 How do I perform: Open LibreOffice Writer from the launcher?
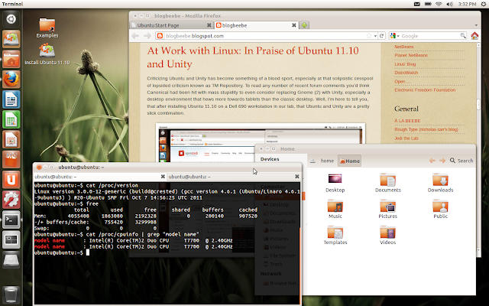click(x=11, y=99)
